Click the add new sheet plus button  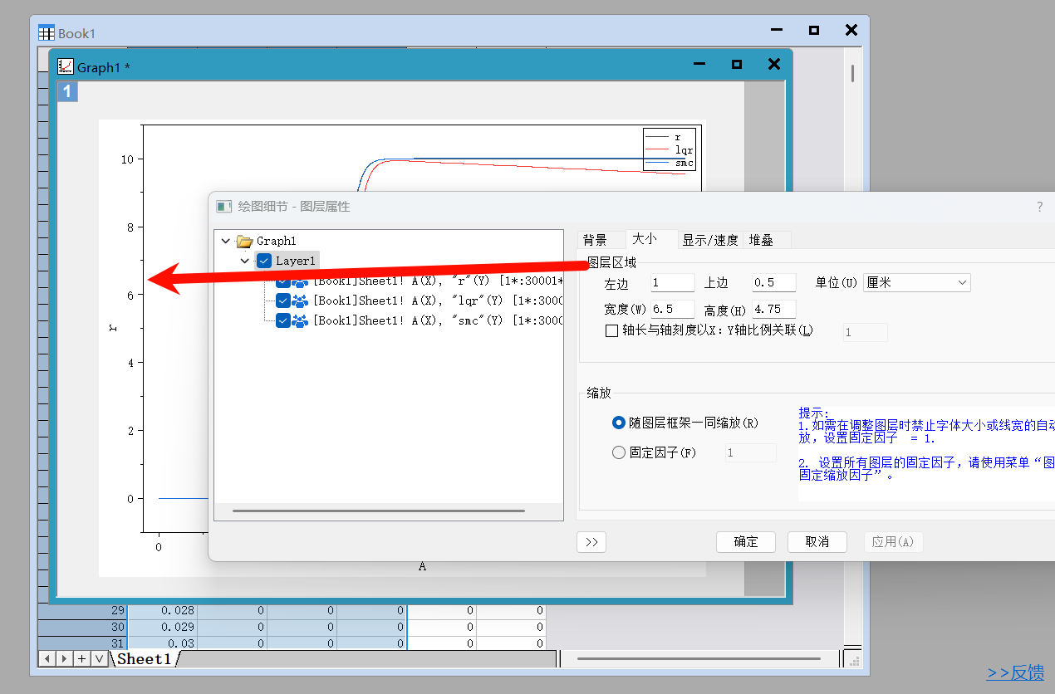point(81,658)
